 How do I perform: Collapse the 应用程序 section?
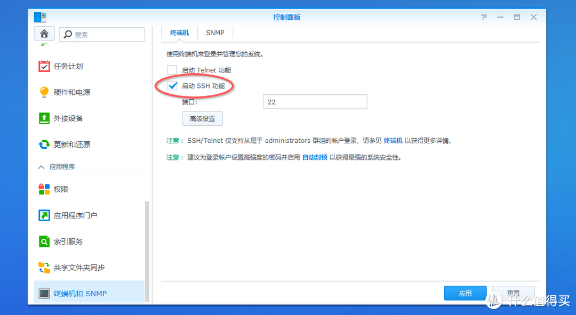point(41,167)
